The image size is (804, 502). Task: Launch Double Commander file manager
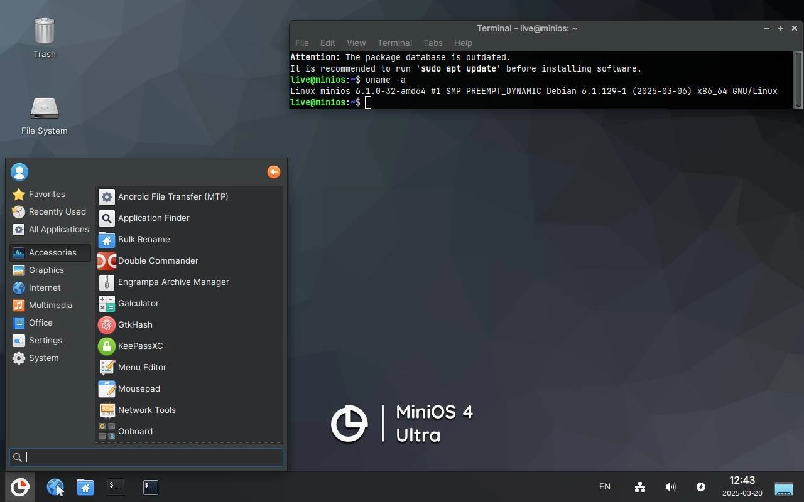click(x=189, y=260)
